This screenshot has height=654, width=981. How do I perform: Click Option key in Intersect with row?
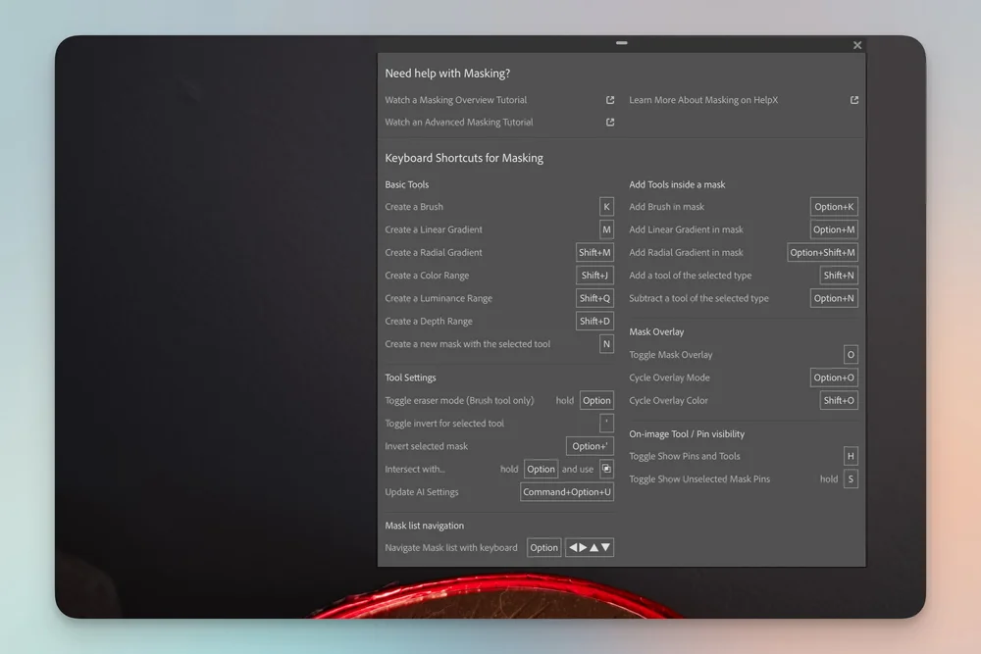coord(541,469)
